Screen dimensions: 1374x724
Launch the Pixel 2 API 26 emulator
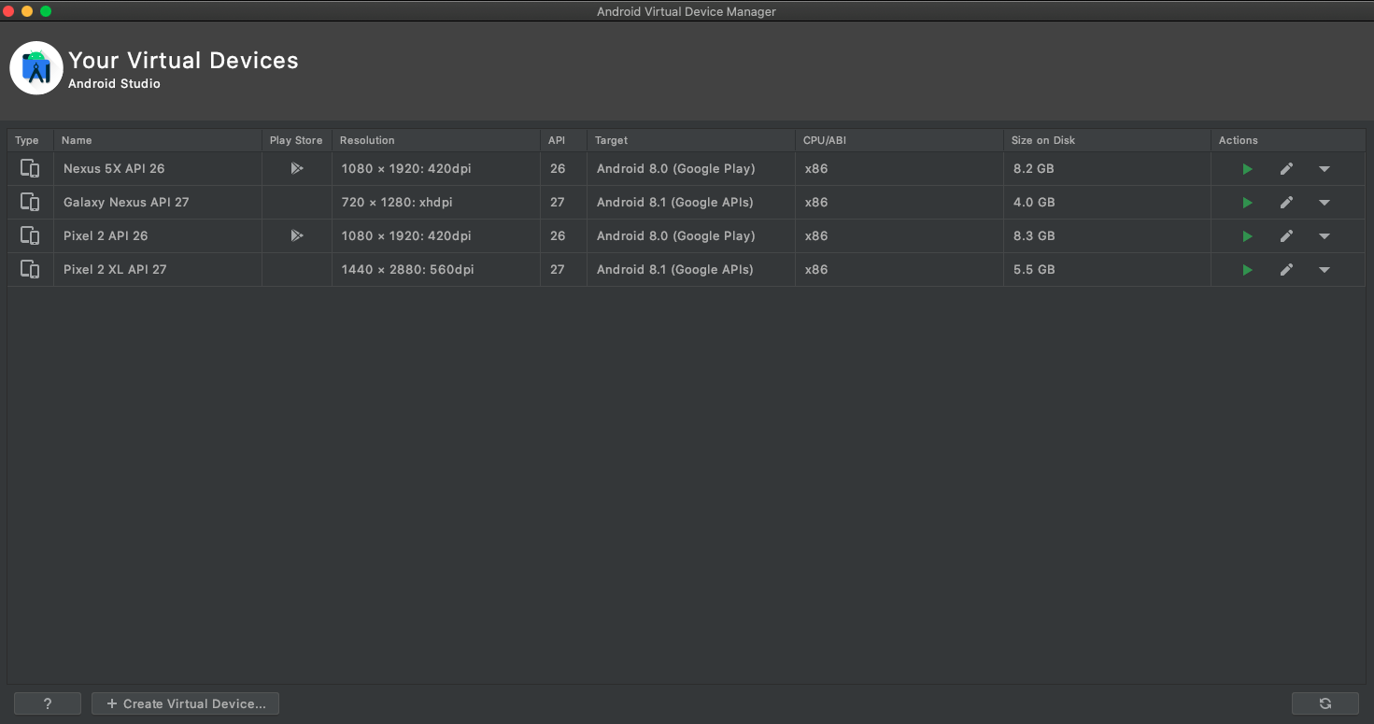[1247, 236]
